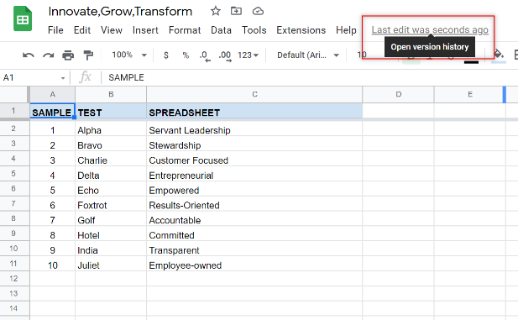Format as percent icon

186,55
